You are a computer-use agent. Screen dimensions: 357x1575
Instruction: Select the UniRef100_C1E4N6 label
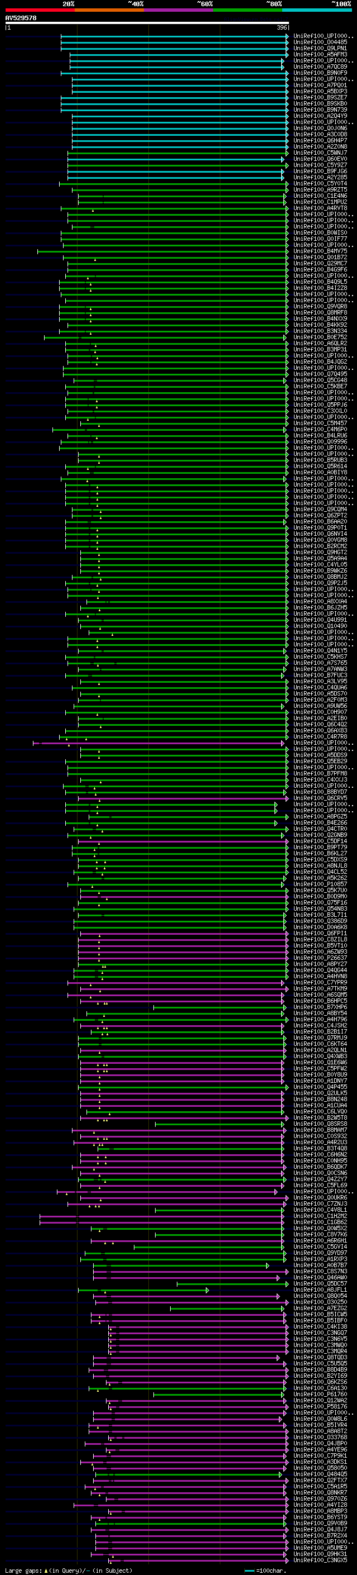[320, 196]
